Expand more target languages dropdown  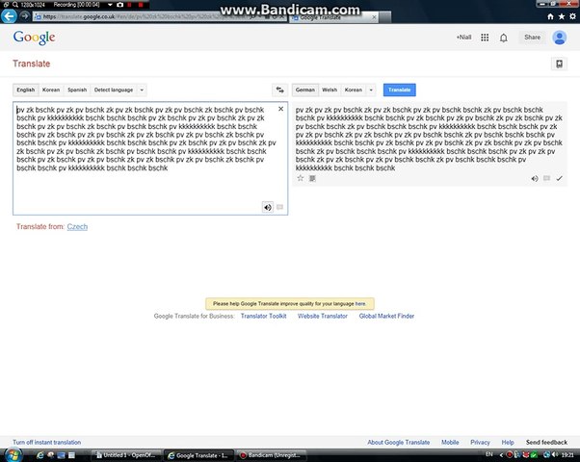[x=371, y=90]
